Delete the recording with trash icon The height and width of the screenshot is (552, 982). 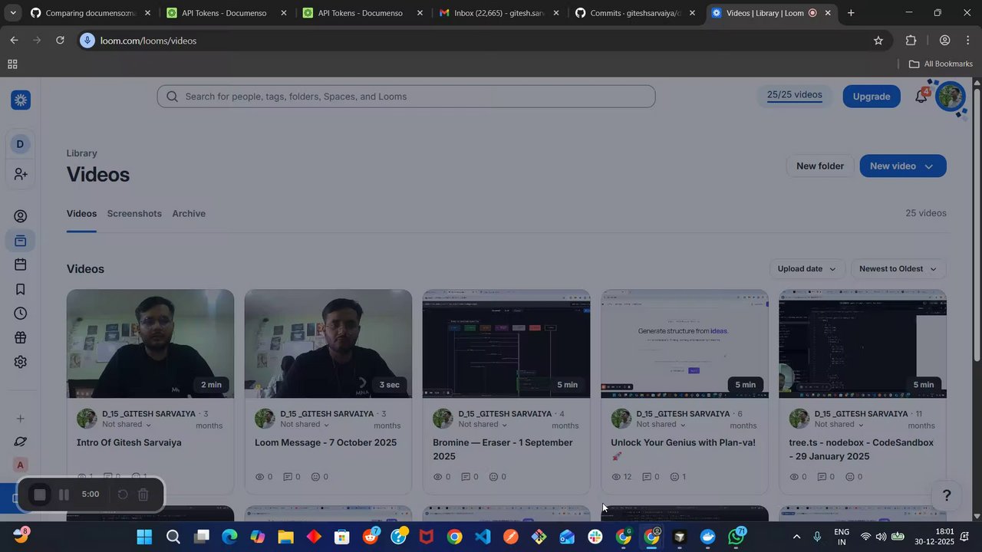[x=143, y=495]
